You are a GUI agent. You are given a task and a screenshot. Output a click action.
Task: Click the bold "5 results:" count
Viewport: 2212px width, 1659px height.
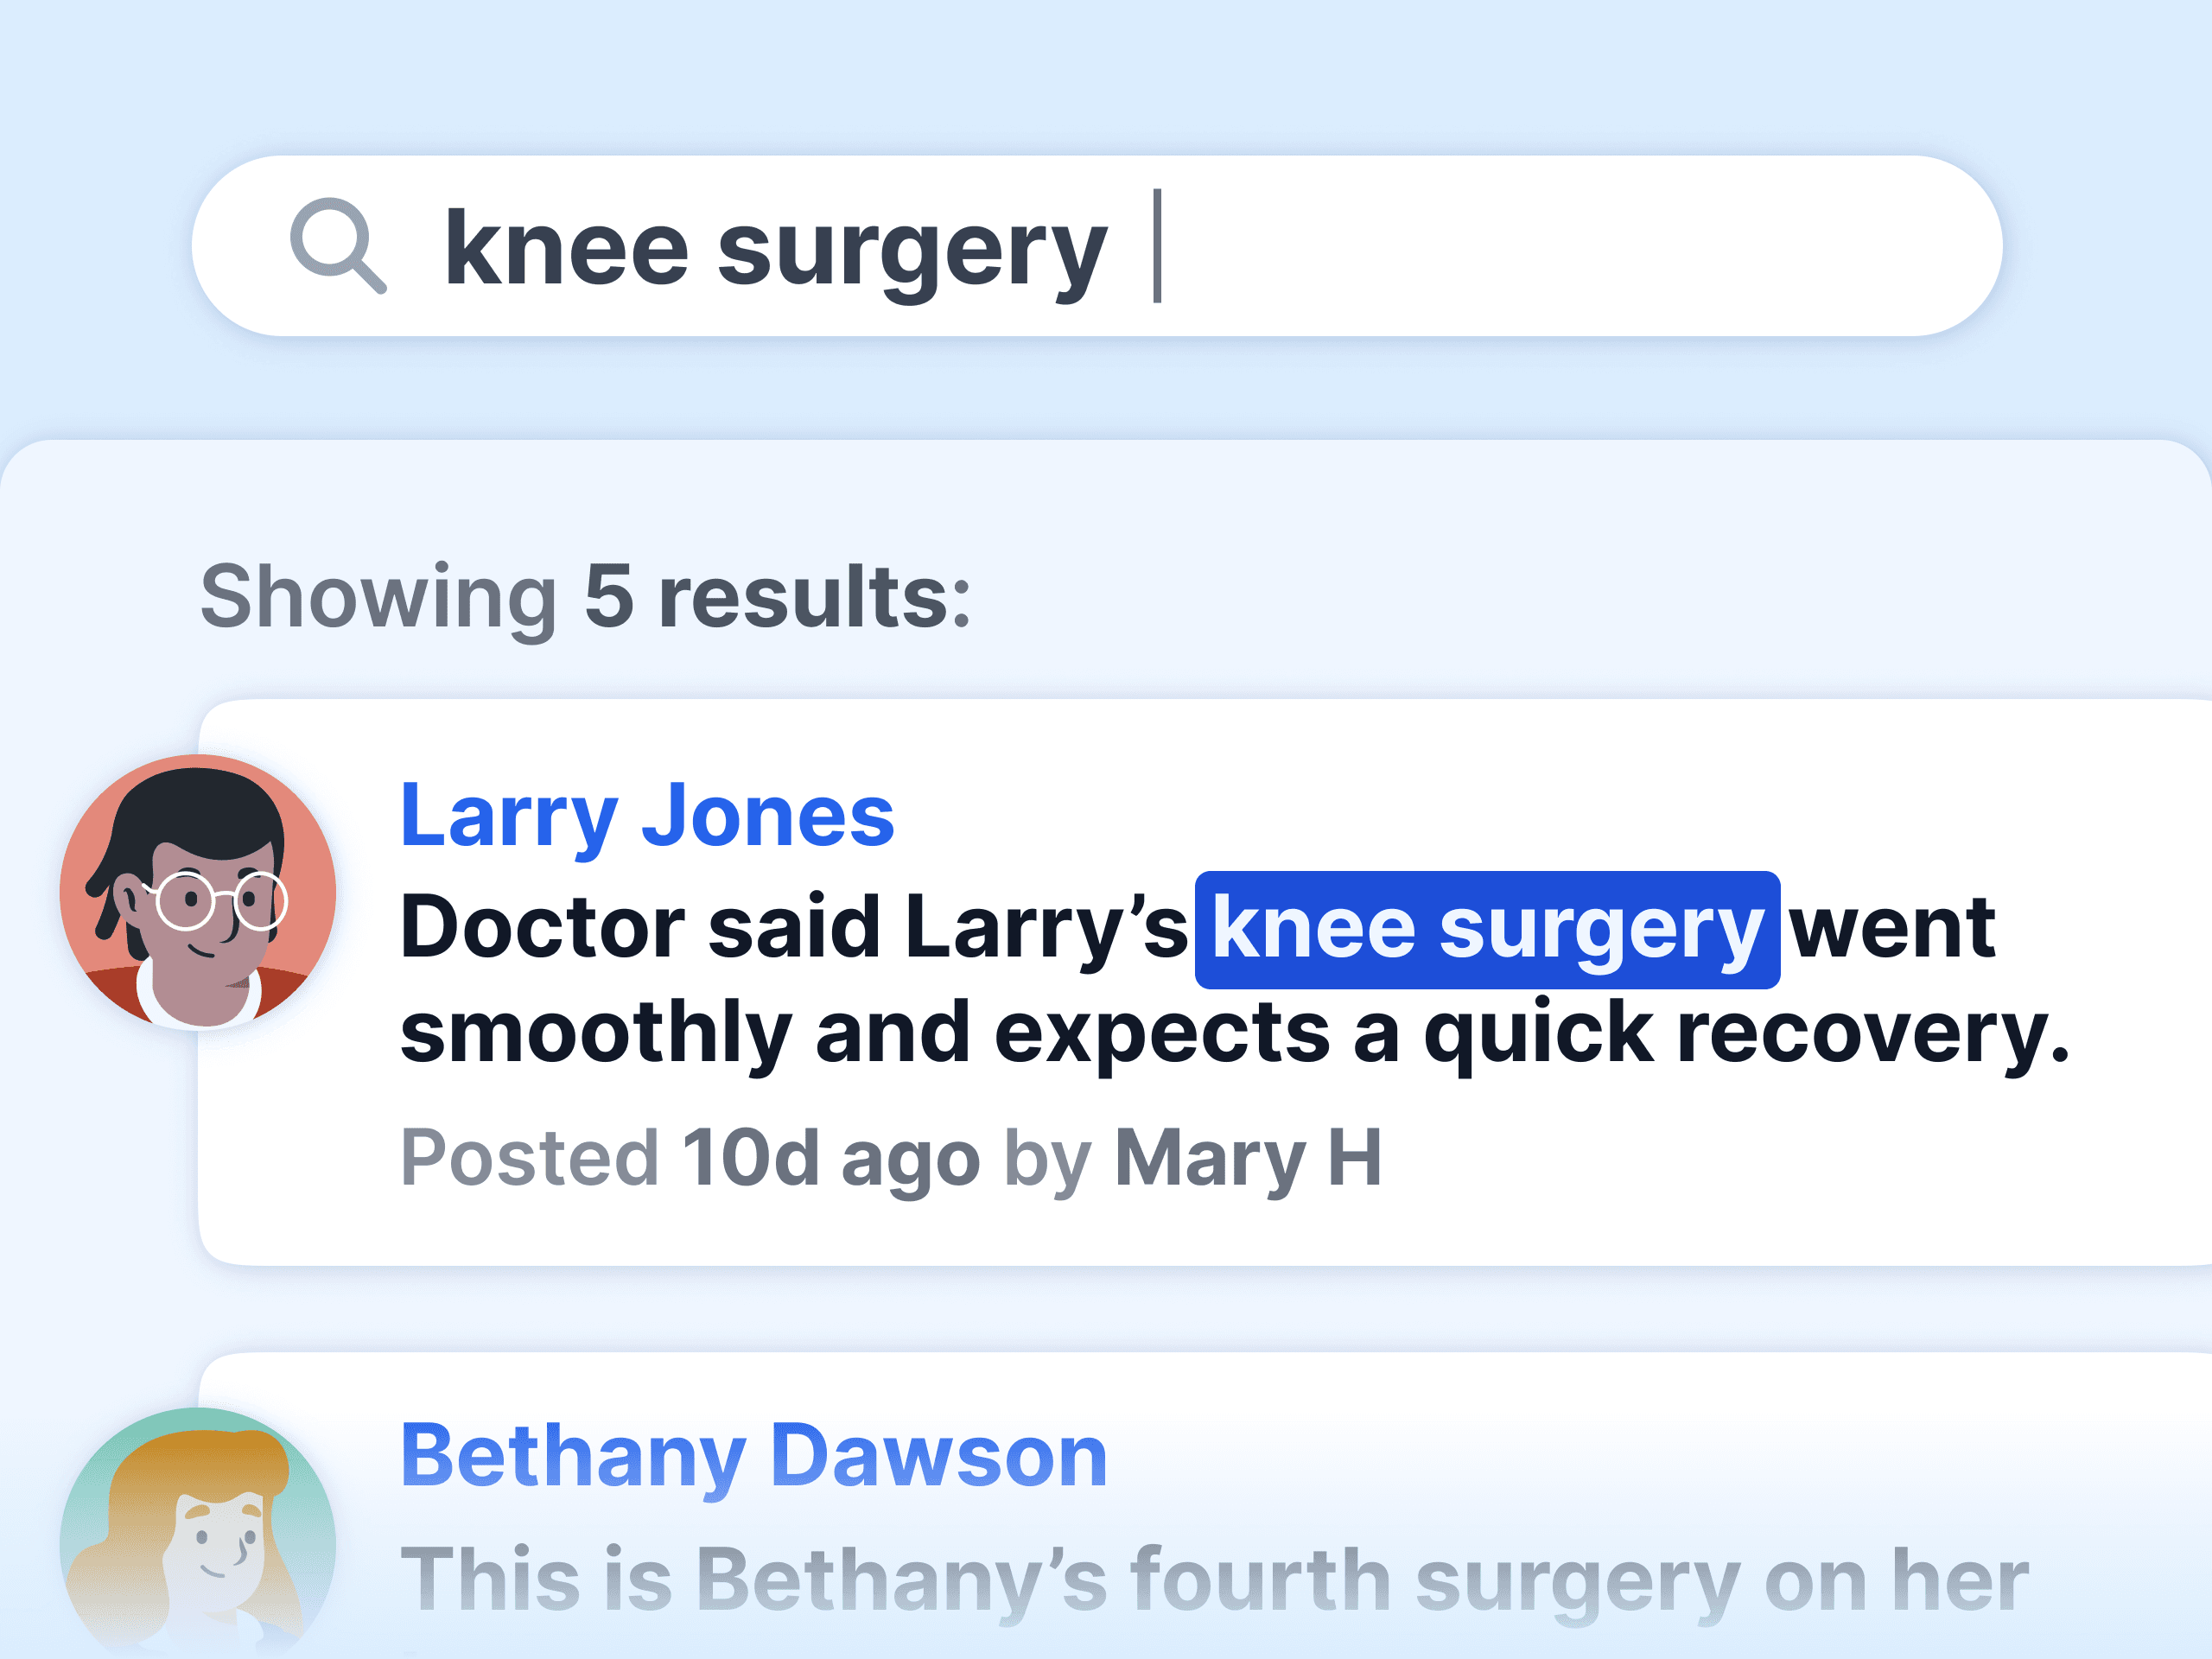pyautogui.click(x=777, y=597)
